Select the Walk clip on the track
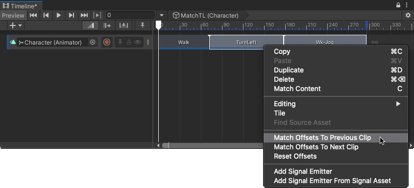Screen dimensions: 414x188 click(x=184, y=42)
